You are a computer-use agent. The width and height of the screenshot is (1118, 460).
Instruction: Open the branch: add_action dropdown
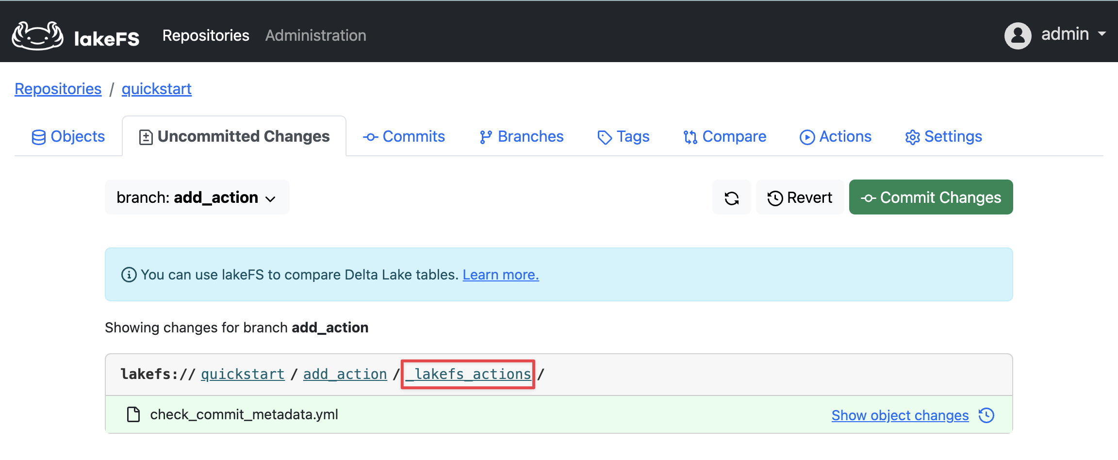click(x=196, y=197)
